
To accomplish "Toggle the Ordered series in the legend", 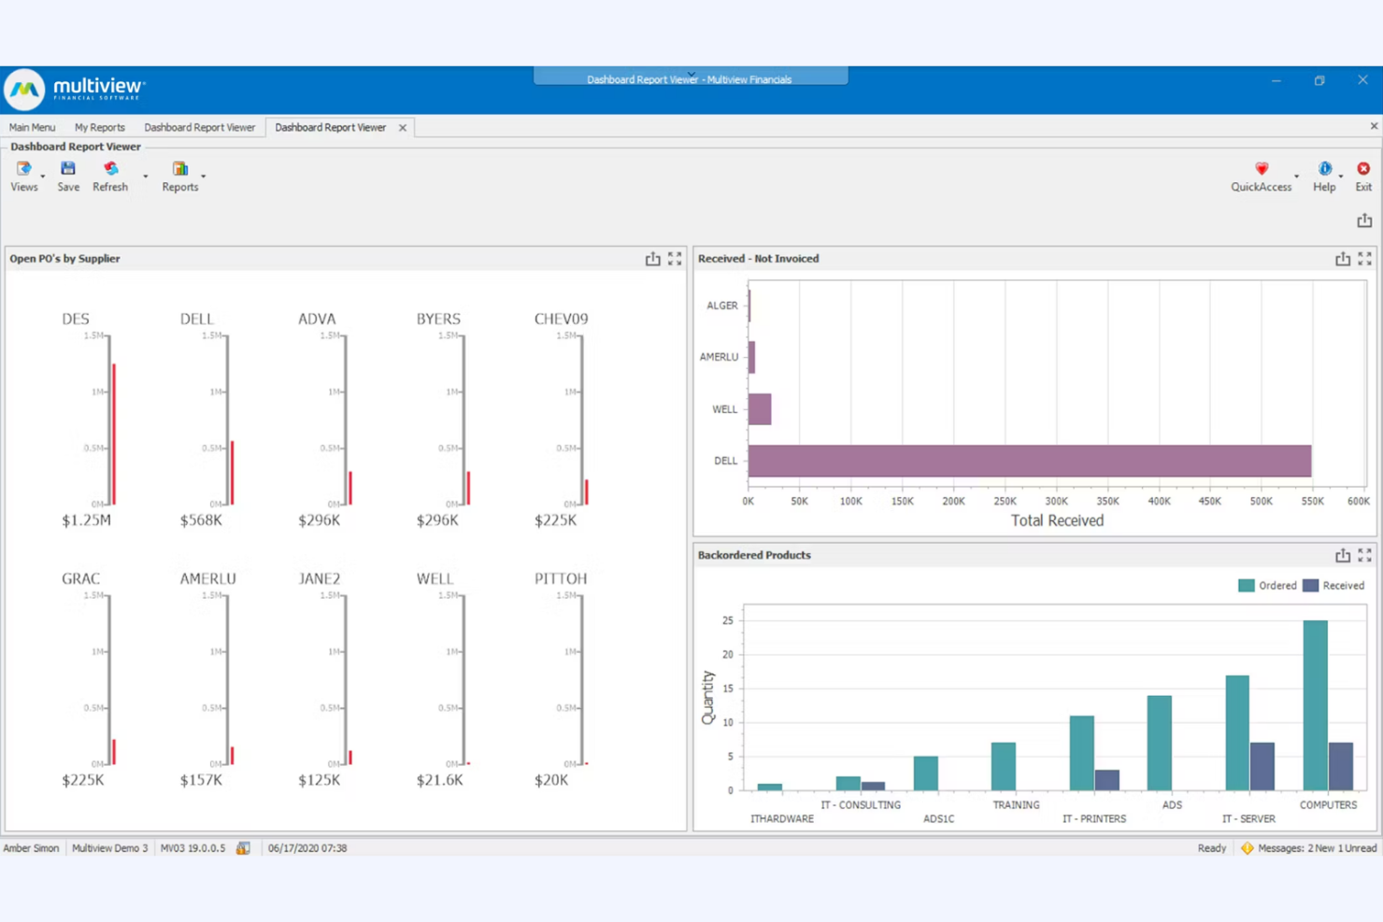I will [x=1268, y=585].
